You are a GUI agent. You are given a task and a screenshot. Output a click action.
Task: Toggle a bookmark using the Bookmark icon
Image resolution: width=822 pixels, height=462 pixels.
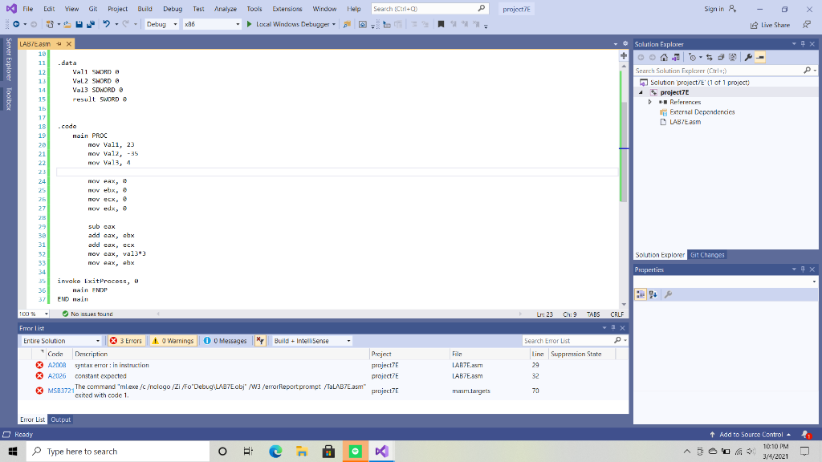[x=441, y=24]
